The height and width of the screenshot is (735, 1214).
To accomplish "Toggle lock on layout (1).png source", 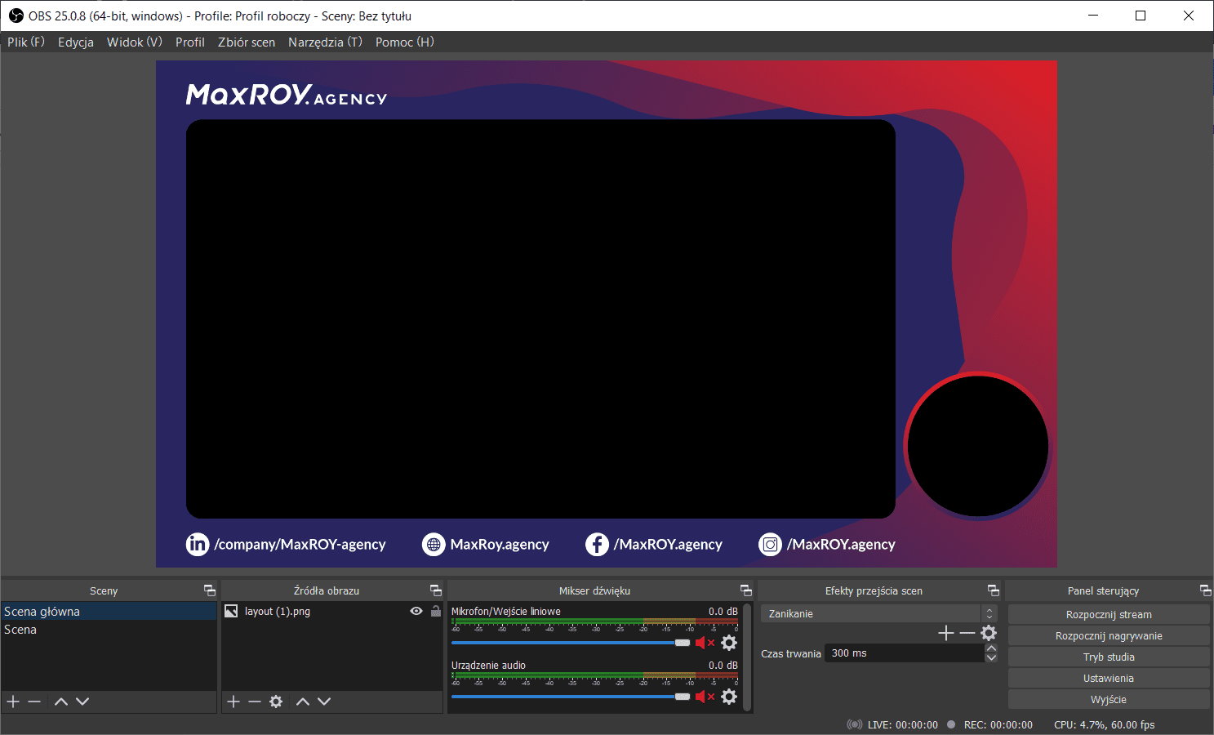I will point(436,611).
